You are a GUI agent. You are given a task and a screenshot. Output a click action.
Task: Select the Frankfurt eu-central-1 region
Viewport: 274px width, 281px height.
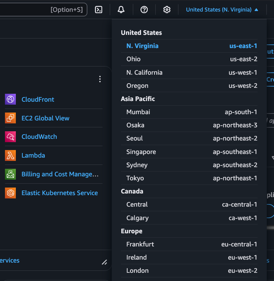[x=189, y=244]
